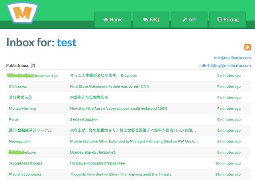Select the Newegg.com sender
The image size is (255, 180).
(x=20, y=141)
